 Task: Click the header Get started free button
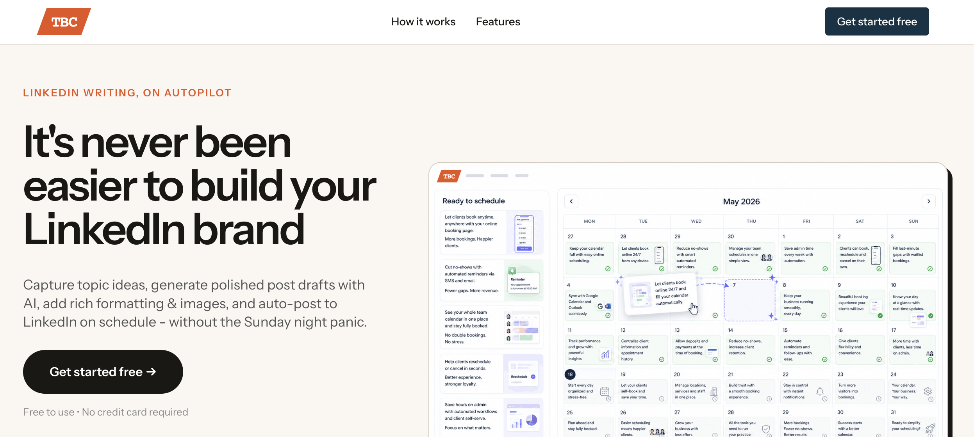pos(877,21)
